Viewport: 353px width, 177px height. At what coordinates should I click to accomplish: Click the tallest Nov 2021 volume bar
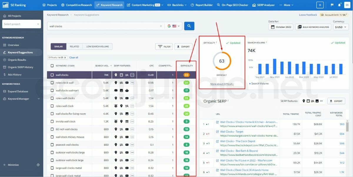click(x=274, y=67)
